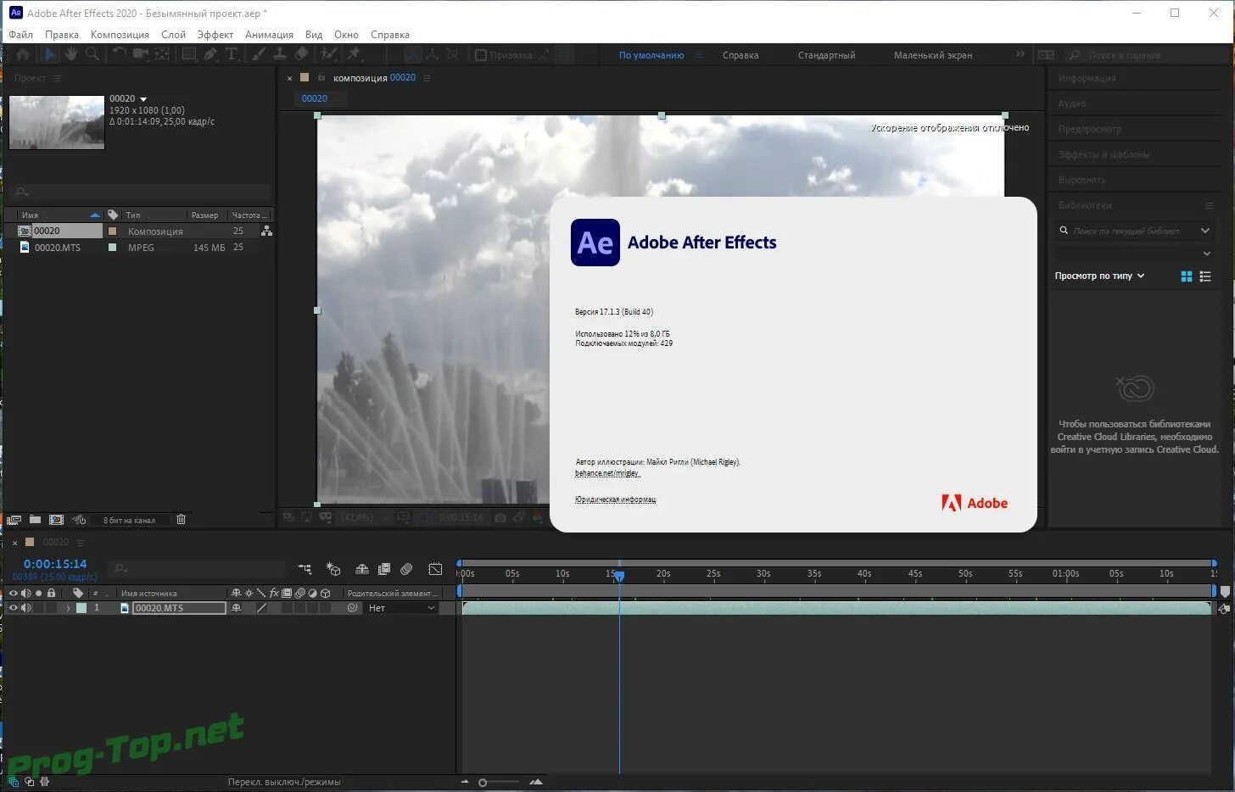Switch to Стандартный workspace
This screenshot has height=792, width=1235.
[826, 55]
